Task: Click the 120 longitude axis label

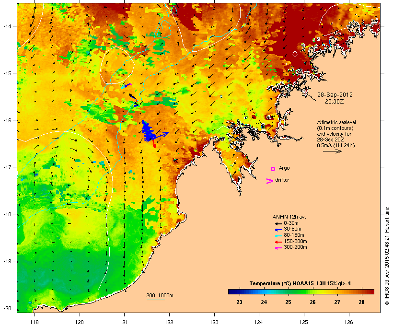Action: tap(80, 322)
